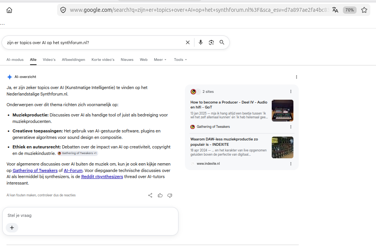Open the Korte video's tab

(103, 60)
